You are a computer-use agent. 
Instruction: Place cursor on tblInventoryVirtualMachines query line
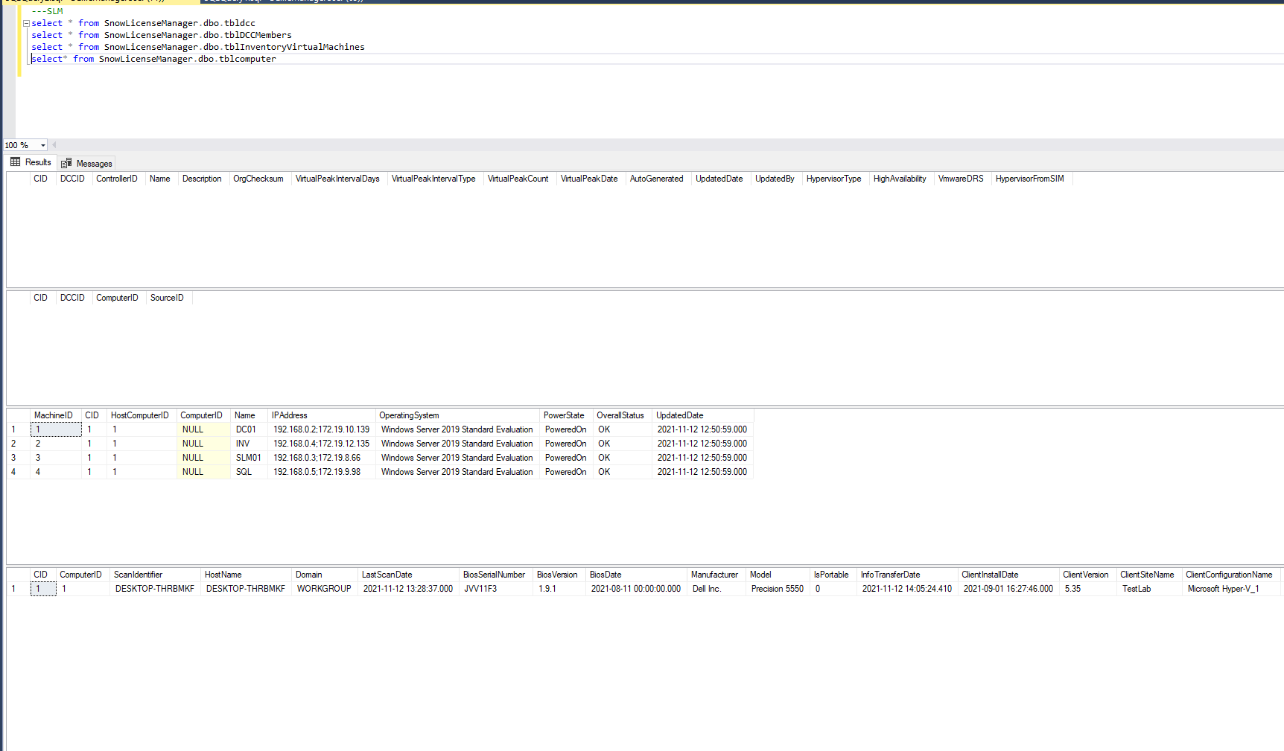point(198,47)
